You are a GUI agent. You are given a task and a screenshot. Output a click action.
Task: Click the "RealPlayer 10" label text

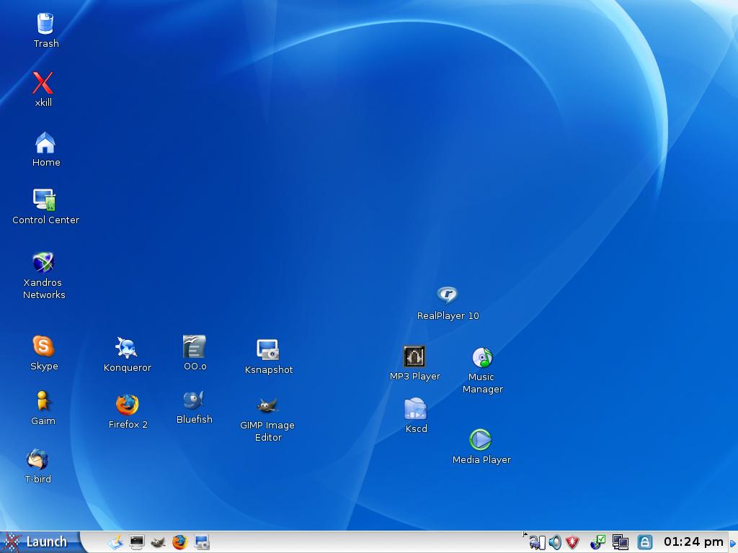click(x=448, y=315)
